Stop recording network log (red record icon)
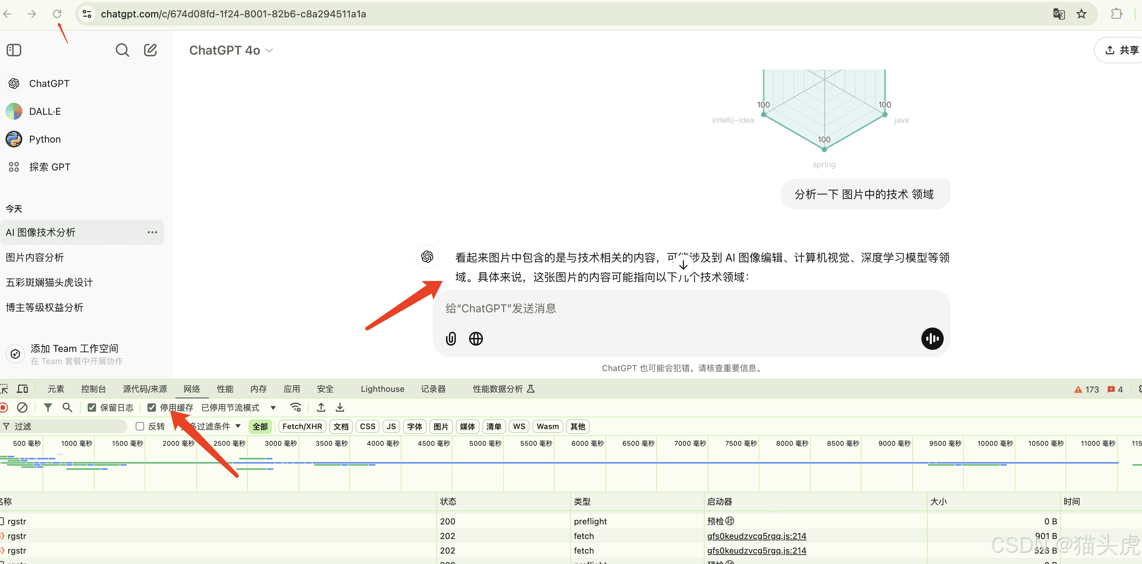The height and width of the screenshot is (564, 1142). (3, 407)
